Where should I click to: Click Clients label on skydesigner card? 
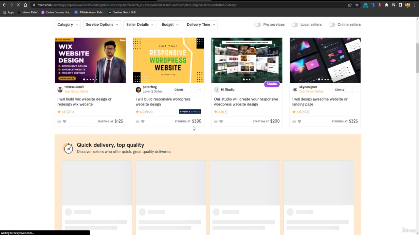click(339, 90)
